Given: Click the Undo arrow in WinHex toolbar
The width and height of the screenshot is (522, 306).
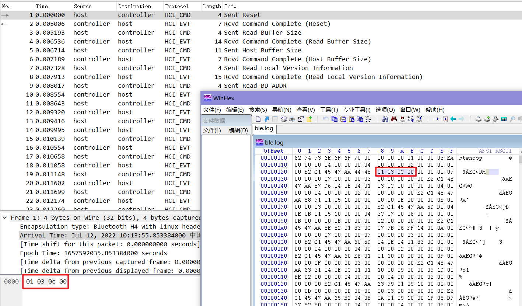Looking at the screenshot, I should pos(326,119).
